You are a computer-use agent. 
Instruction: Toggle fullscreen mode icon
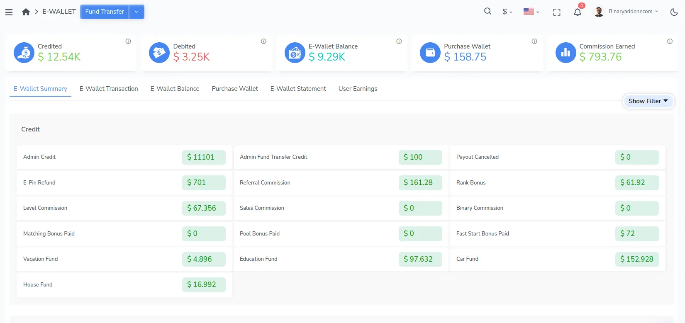click(x=557, y=12)
